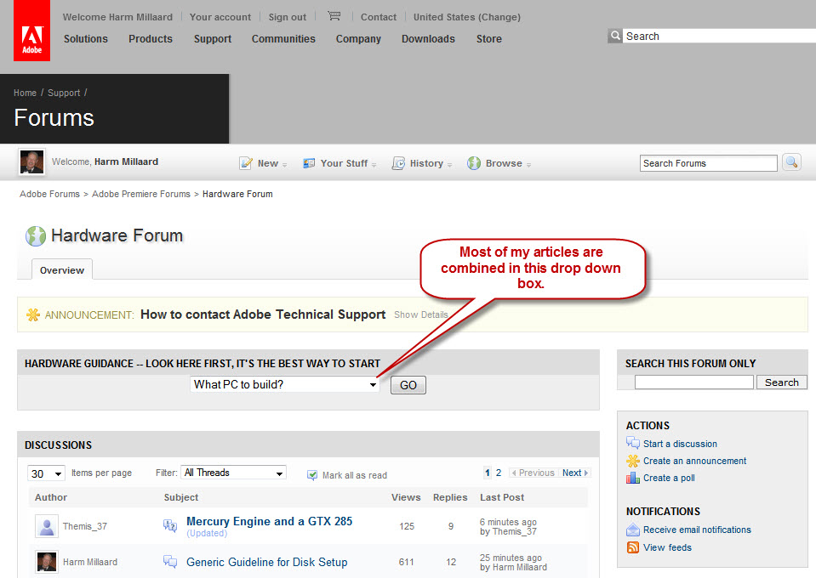Viewport: 816px width, 578px height.
Task: Click the Start a discussion link
Action: pyautogui.click(x=680, y=444)
